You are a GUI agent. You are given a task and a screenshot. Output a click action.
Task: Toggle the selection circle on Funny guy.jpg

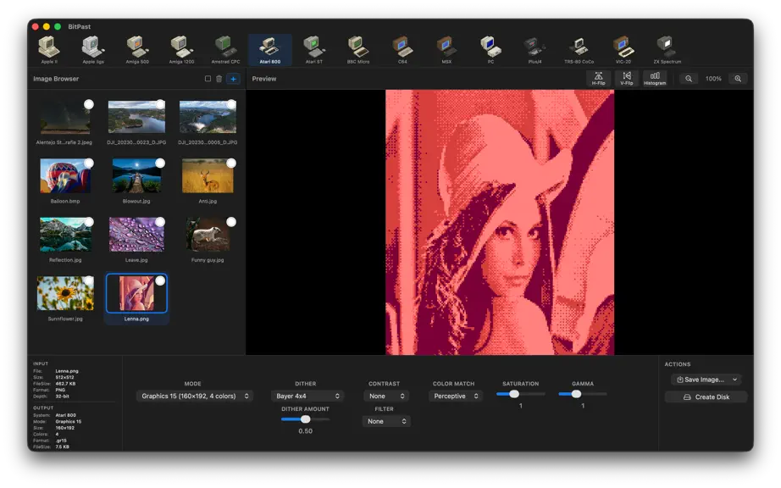[x=231, y=222]
